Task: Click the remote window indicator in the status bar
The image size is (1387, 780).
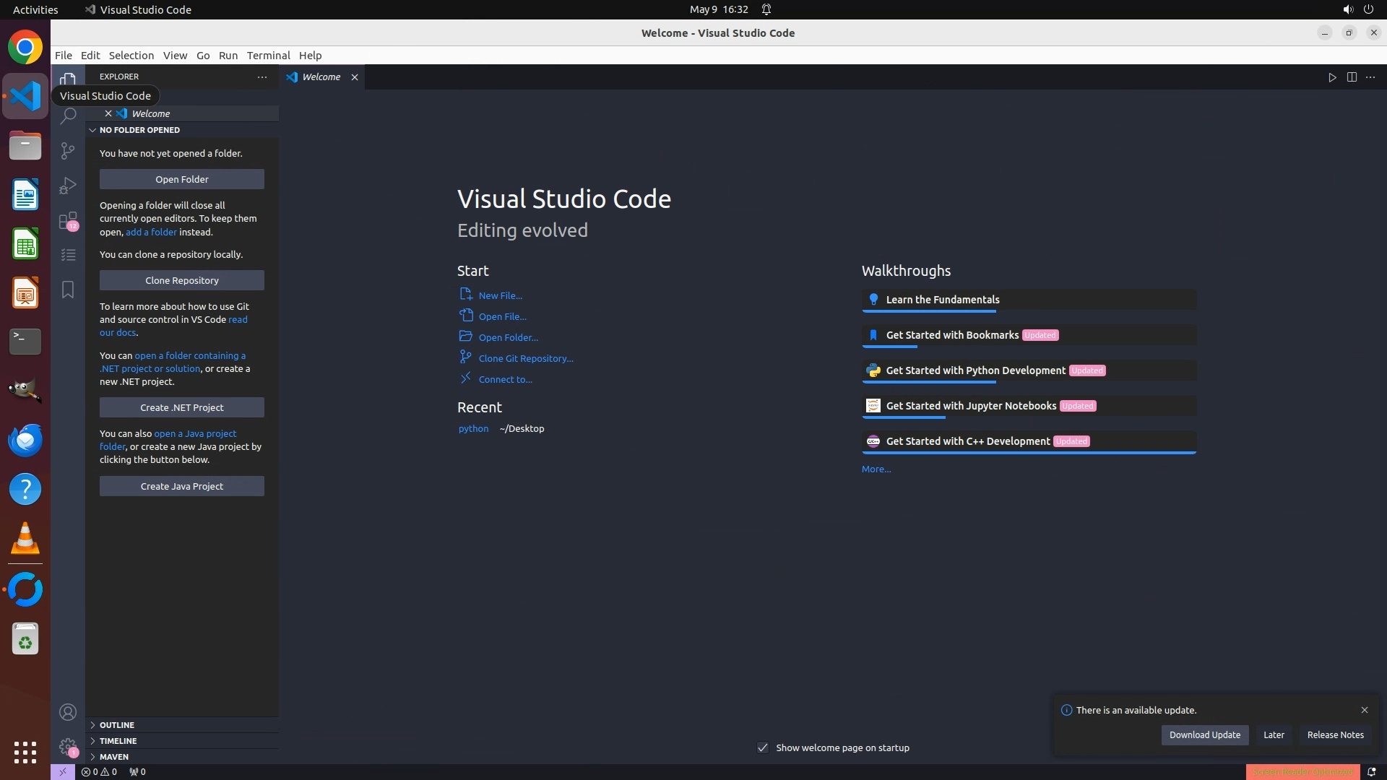Action: coord(62,772)
